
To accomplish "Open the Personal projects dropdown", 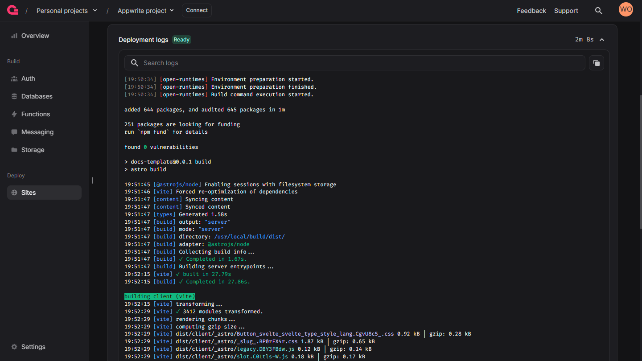I will [x=67, y=11].
